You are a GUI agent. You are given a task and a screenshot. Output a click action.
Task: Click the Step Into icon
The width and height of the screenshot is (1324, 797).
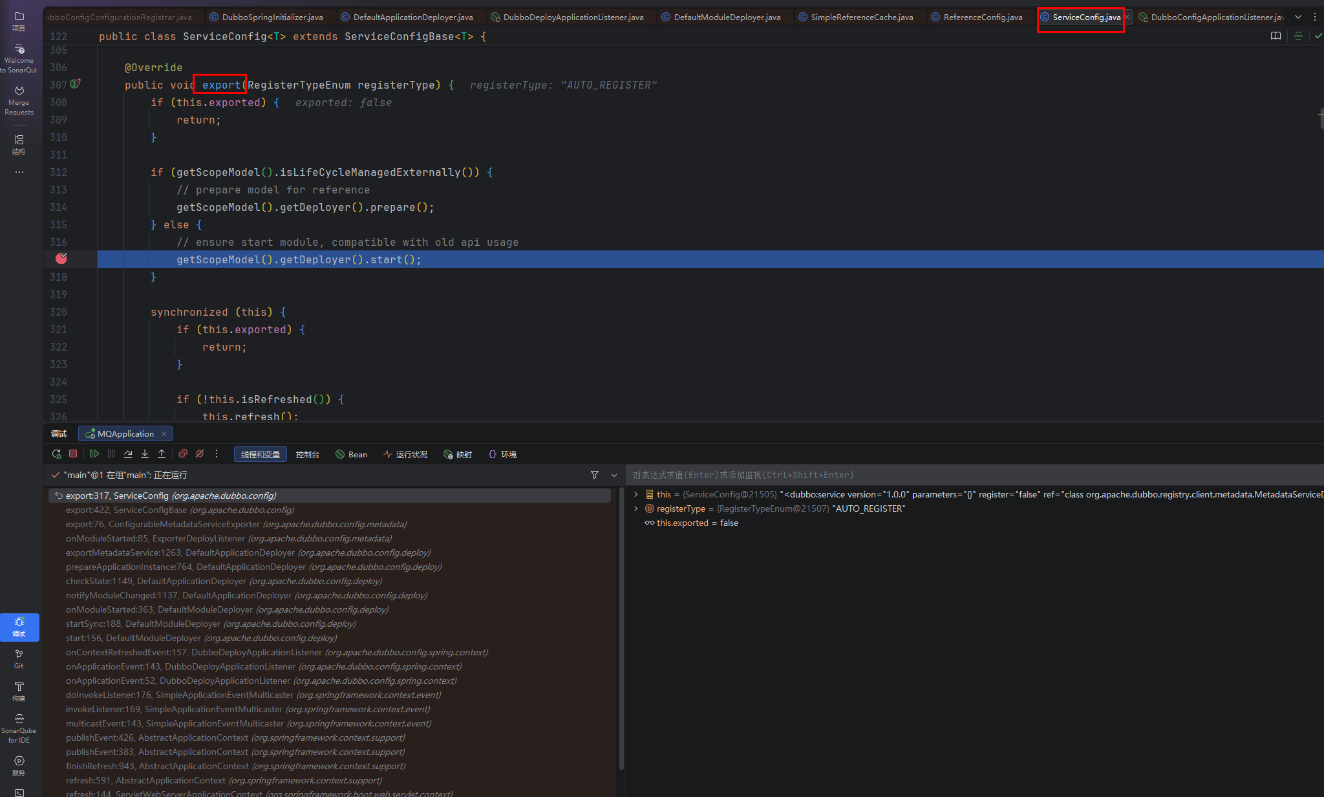tap(145, 454)
